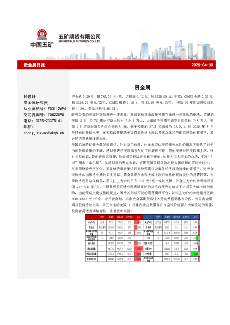Click the 贵金属日报 banner title
This screenshot has height=325, width=230.
tap(34, 65)
